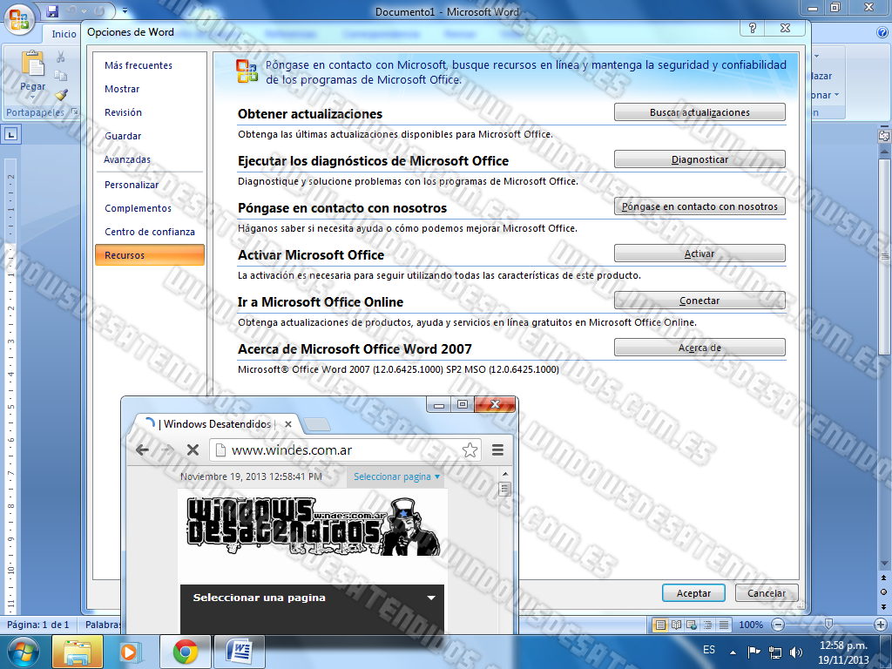Open Personalizar options category

point(132,185)
